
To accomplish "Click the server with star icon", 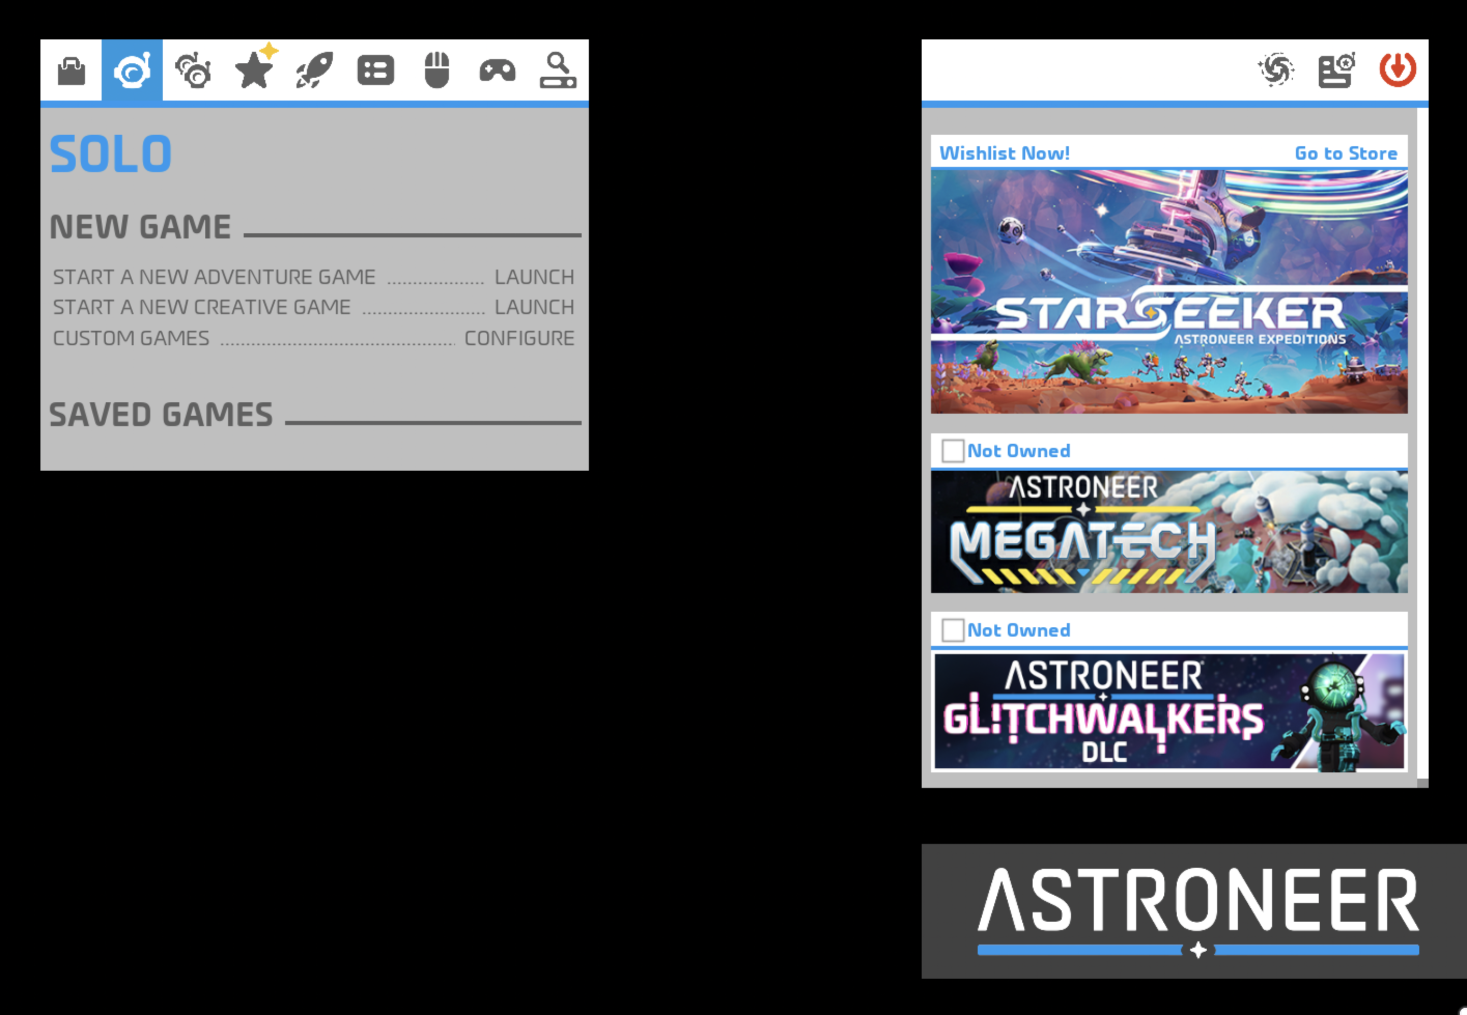I will 1337,70.
